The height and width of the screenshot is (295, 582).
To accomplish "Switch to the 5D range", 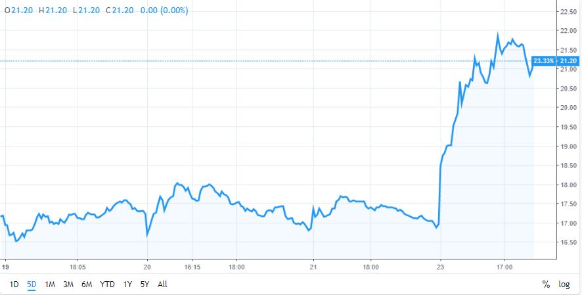I will (32, 284).
